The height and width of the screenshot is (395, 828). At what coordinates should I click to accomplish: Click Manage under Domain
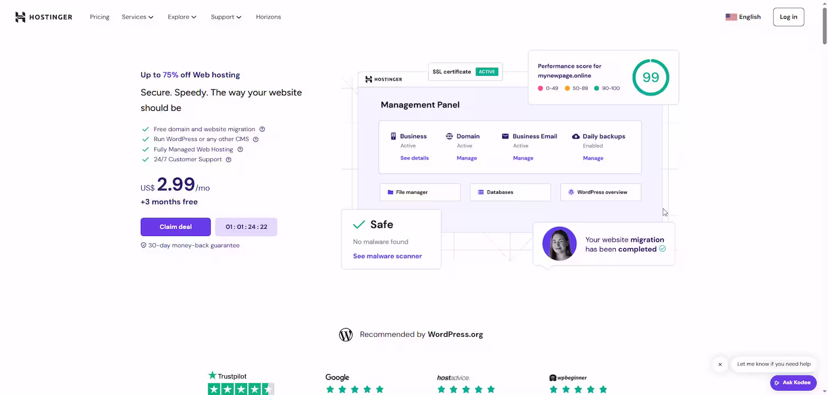coord(467,158)
